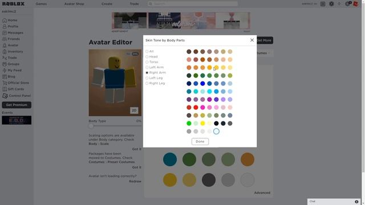This screenshot has height=205, width=365.
Task: Select the large orange background swatch
Action: click(248, 159)
